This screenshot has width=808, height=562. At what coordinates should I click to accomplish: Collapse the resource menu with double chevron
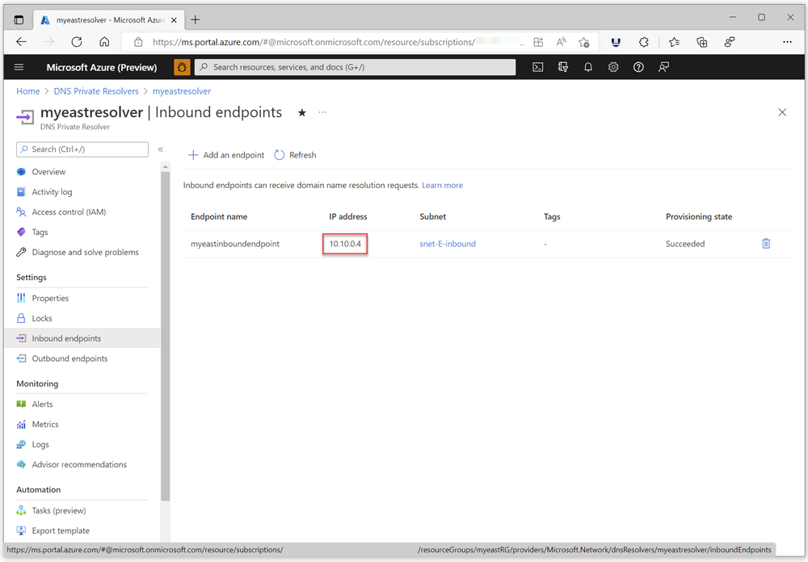pos(160,149)
